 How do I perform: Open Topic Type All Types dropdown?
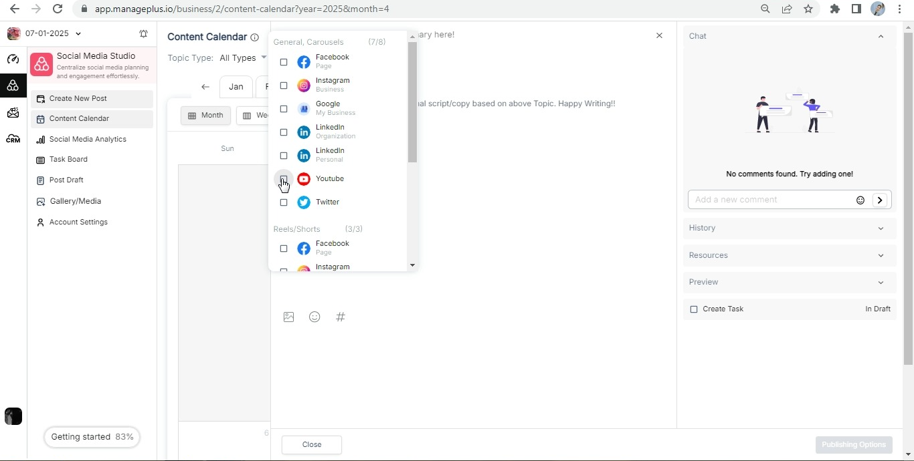pyautogui.click(x=243, y=58)
